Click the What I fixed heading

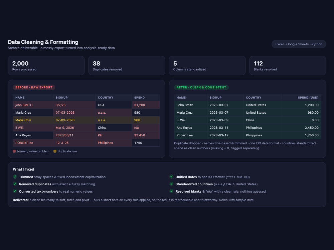pyautogui.click(x=23, y=169)
